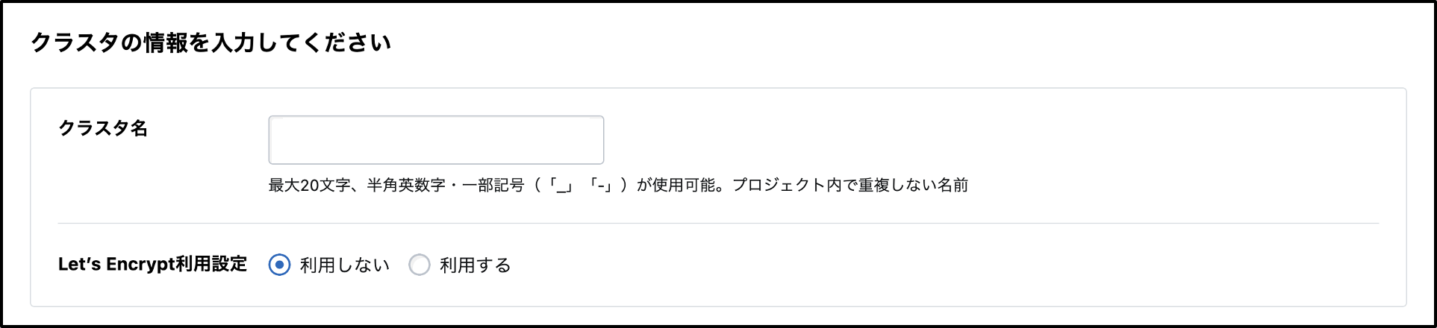1437x328 pixels.
Task: Click the 利用しない label text
Action: (x=344, y=265)
